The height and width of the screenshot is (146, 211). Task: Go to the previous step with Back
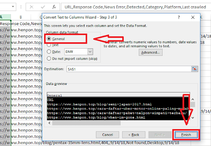134,135
